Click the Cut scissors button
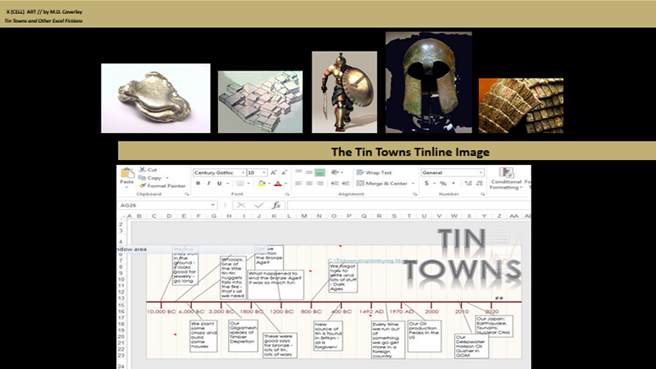This screenshot has width=656, height=369. (148, 170)
